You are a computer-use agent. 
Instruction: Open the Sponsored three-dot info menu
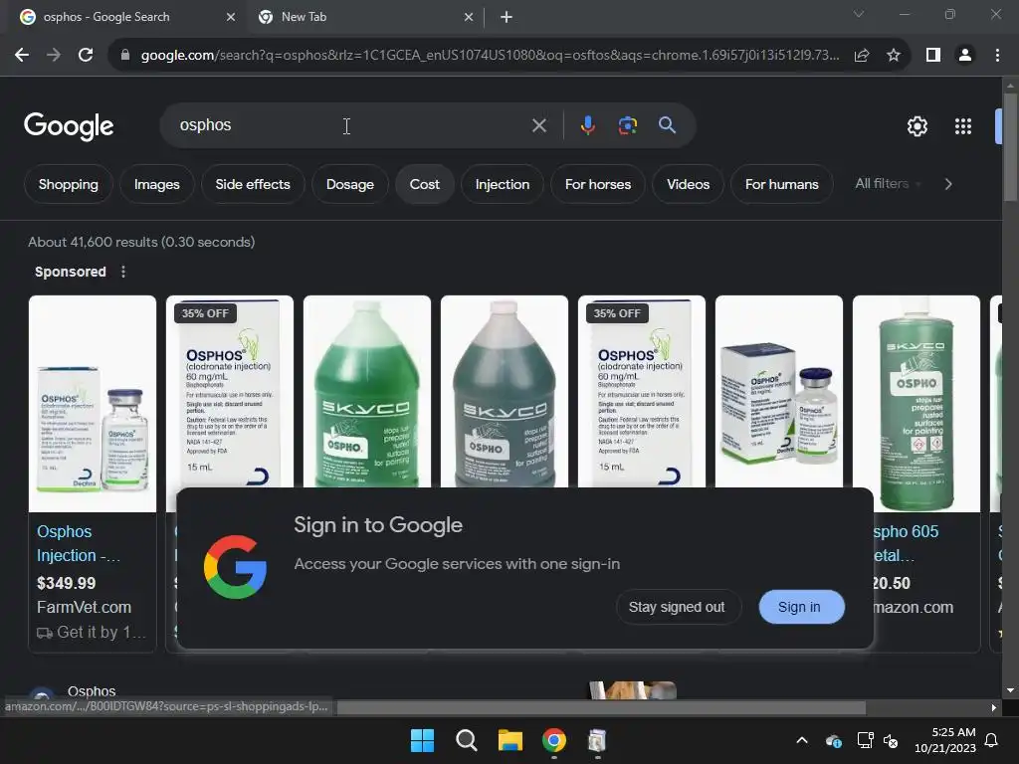point(123,272)
